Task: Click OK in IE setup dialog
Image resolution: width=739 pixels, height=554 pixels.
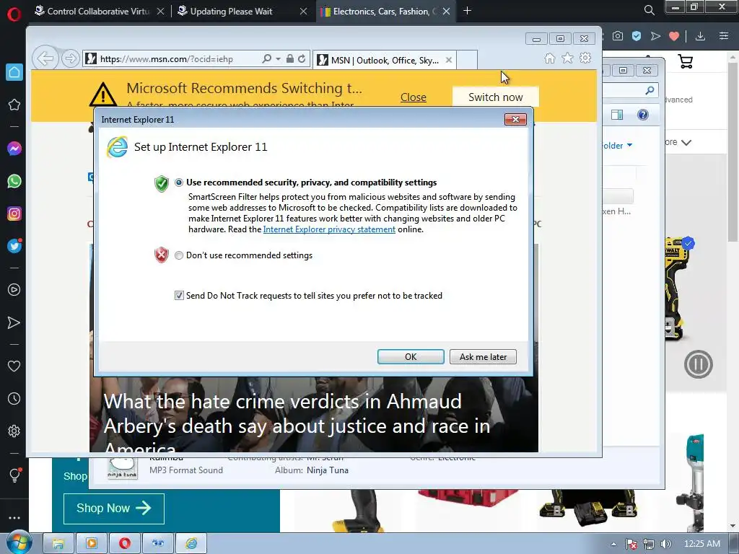Action: point(411,356)
